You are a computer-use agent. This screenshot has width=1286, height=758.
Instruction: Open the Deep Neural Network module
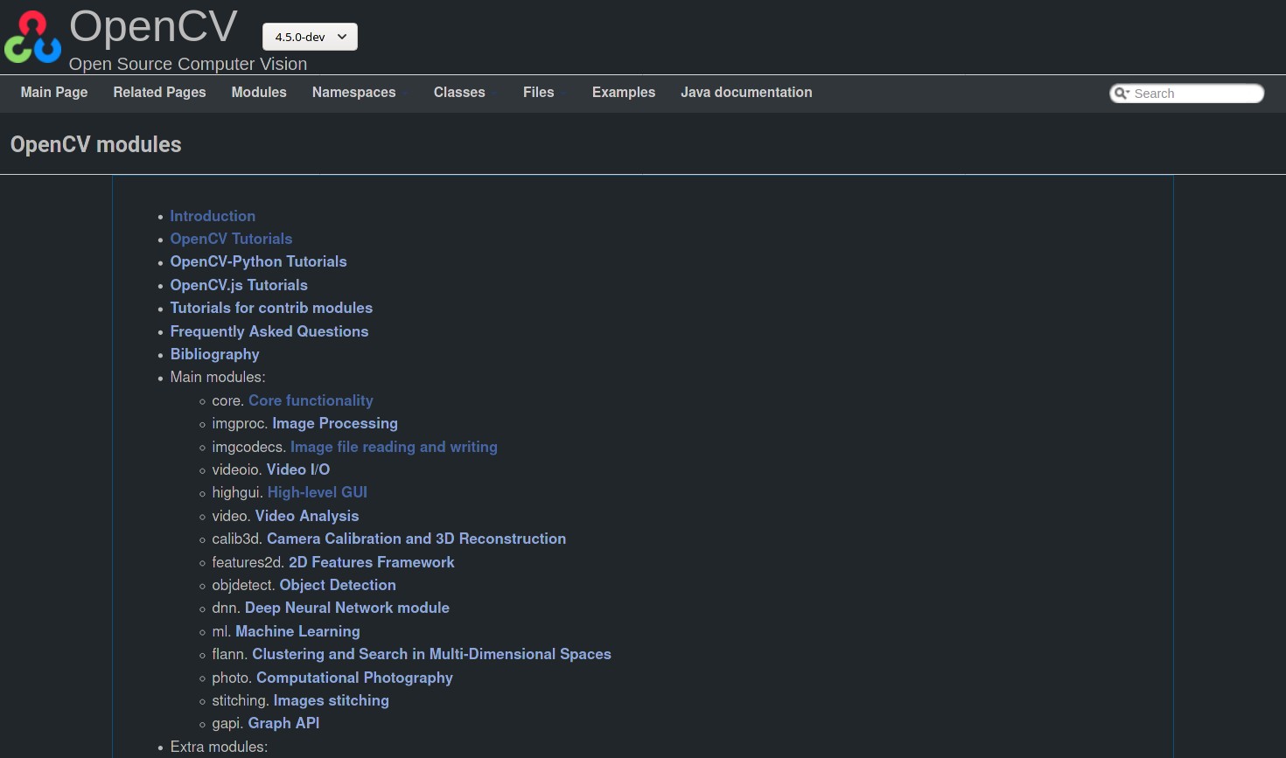pyautogui.click(x=346, y=608)
